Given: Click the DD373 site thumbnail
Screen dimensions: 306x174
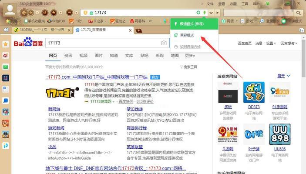Looking at the screenshot, I should [x=254, y=92].
